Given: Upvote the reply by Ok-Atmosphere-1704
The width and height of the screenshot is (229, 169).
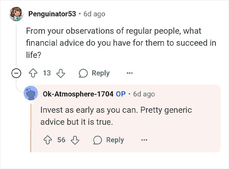Looking at the screenshot, I should point(48,140).
